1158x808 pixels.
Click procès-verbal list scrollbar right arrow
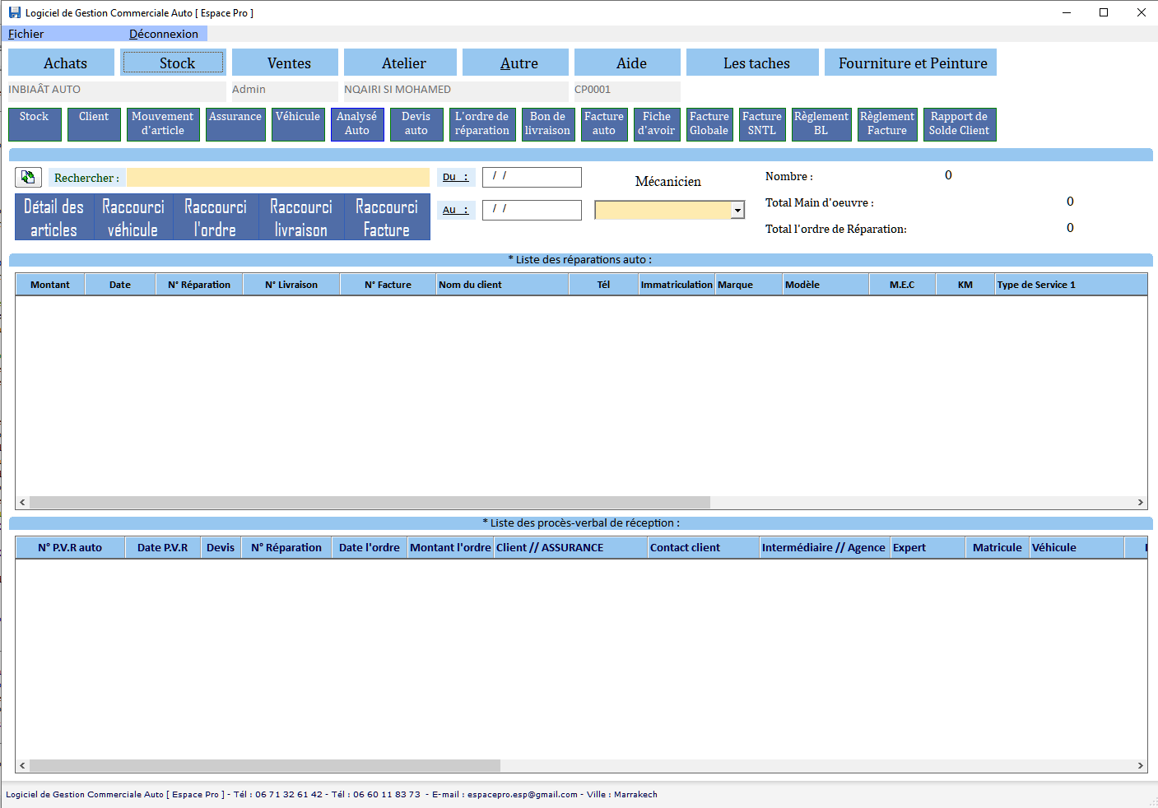[1140, 765]
